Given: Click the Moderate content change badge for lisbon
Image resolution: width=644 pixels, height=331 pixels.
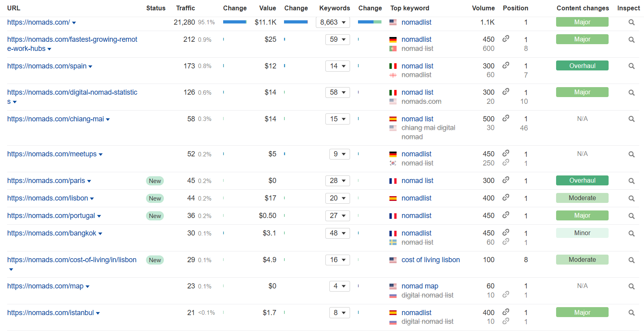Looking at the screenshot, I should [582, 198].
